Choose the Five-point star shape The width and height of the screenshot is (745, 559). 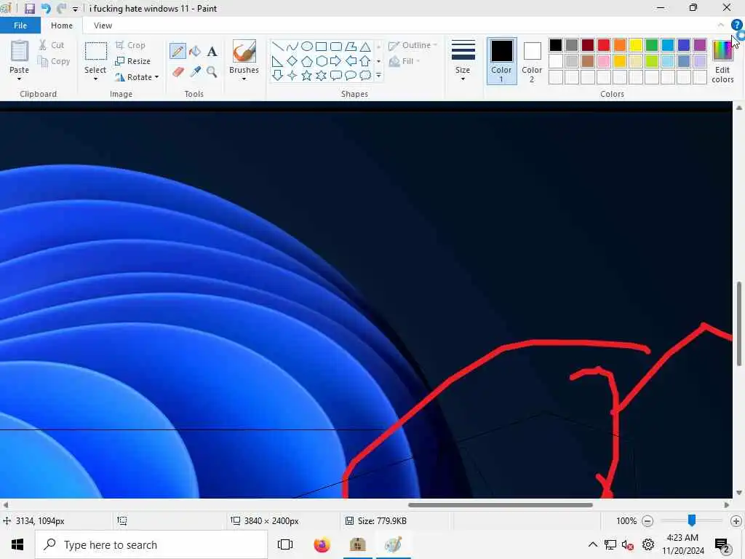pos(307,75)
